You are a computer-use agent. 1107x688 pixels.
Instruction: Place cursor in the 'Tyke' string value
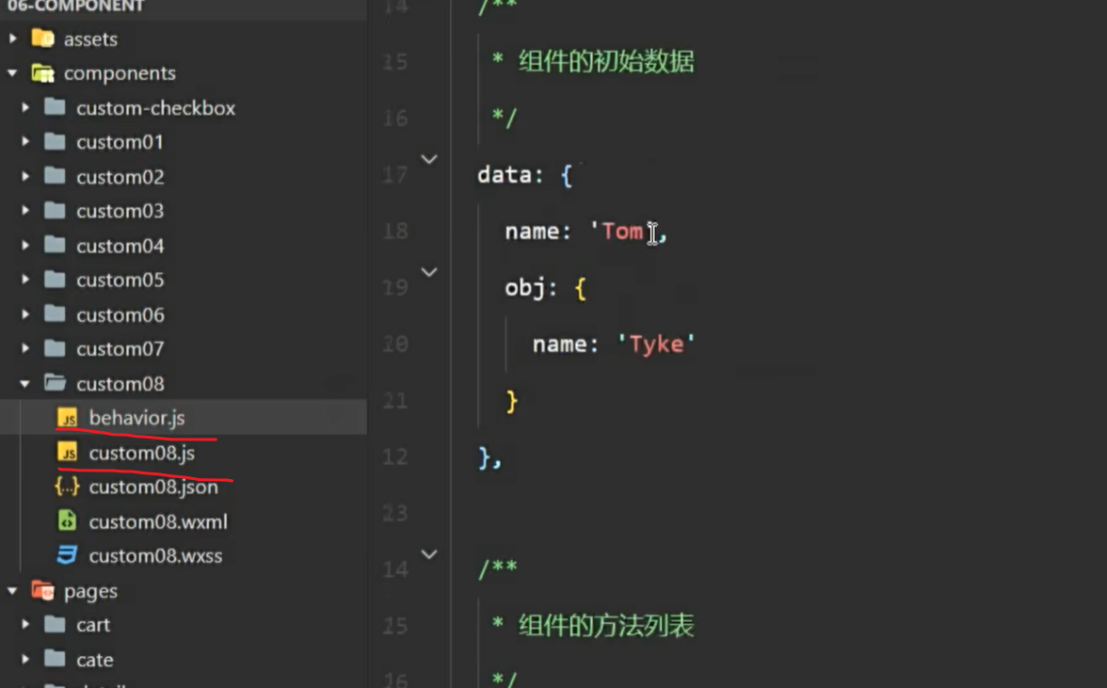[656, 344]
